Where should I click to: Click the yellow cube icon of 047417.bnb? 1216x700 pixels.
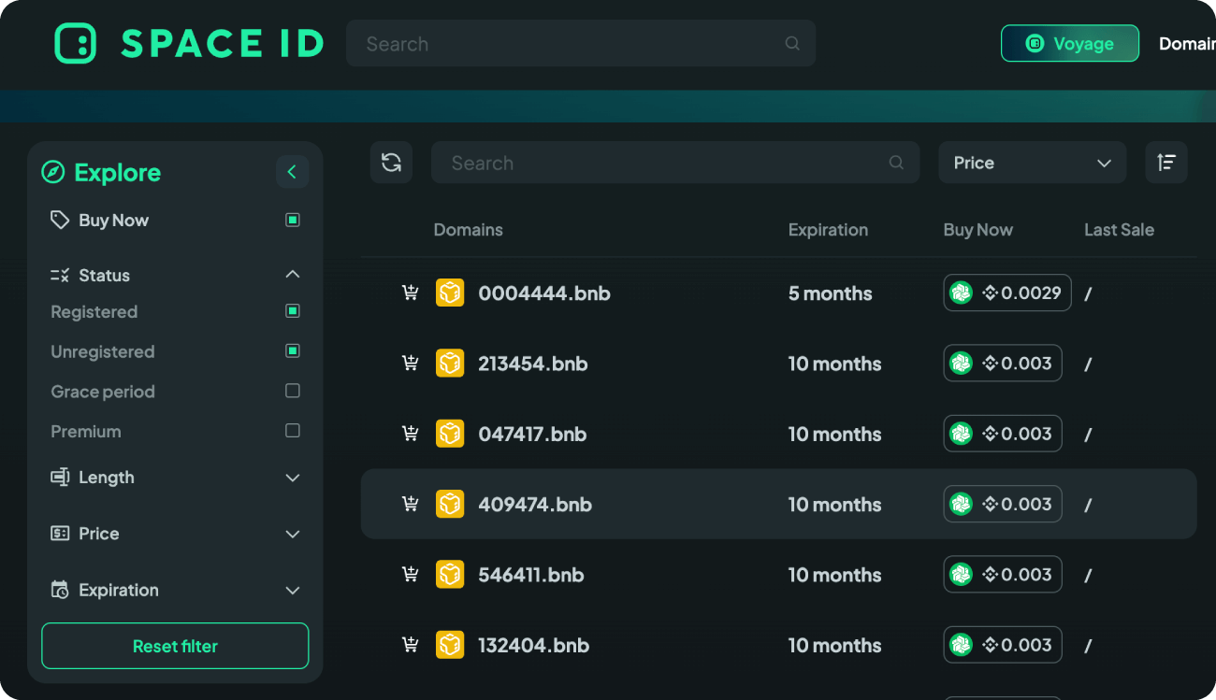tap(450, 434)
